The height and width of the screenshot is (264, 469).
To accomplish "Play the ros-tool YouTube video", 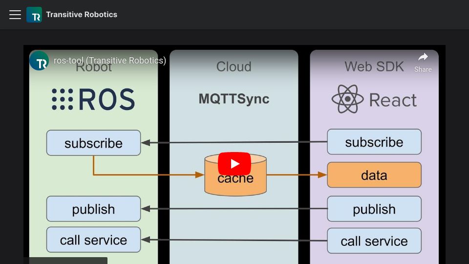I will [234, 164].
